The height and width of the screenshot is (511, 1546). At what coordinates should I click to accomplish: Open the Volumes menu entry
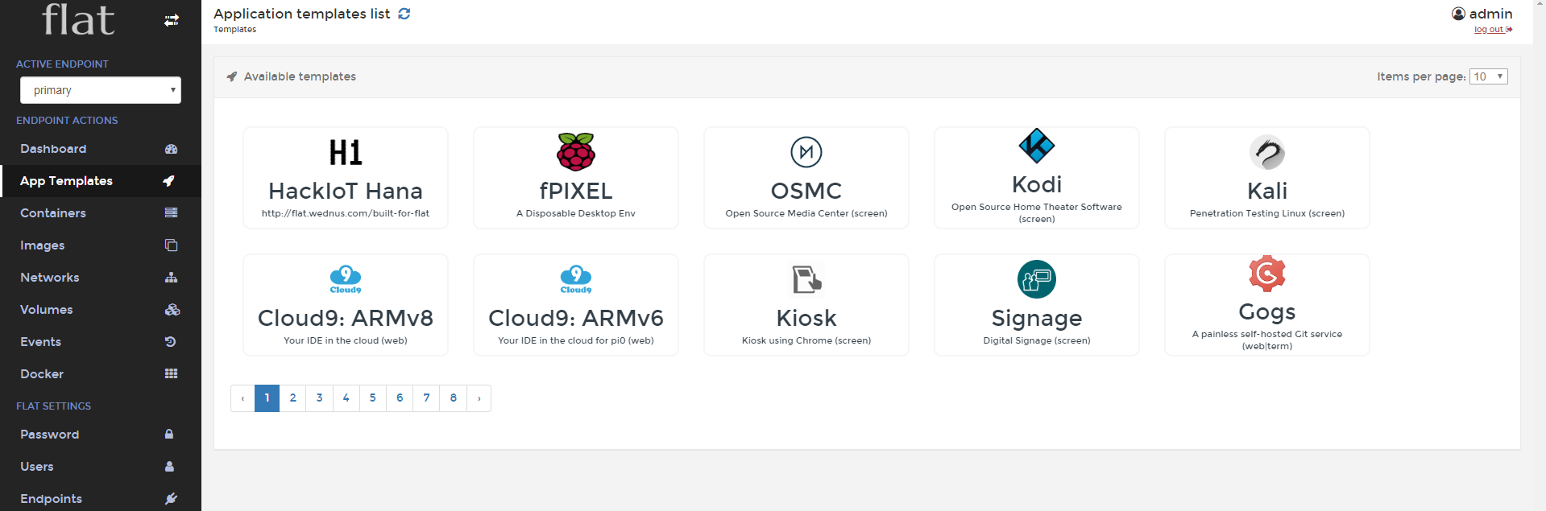(101, 310)
